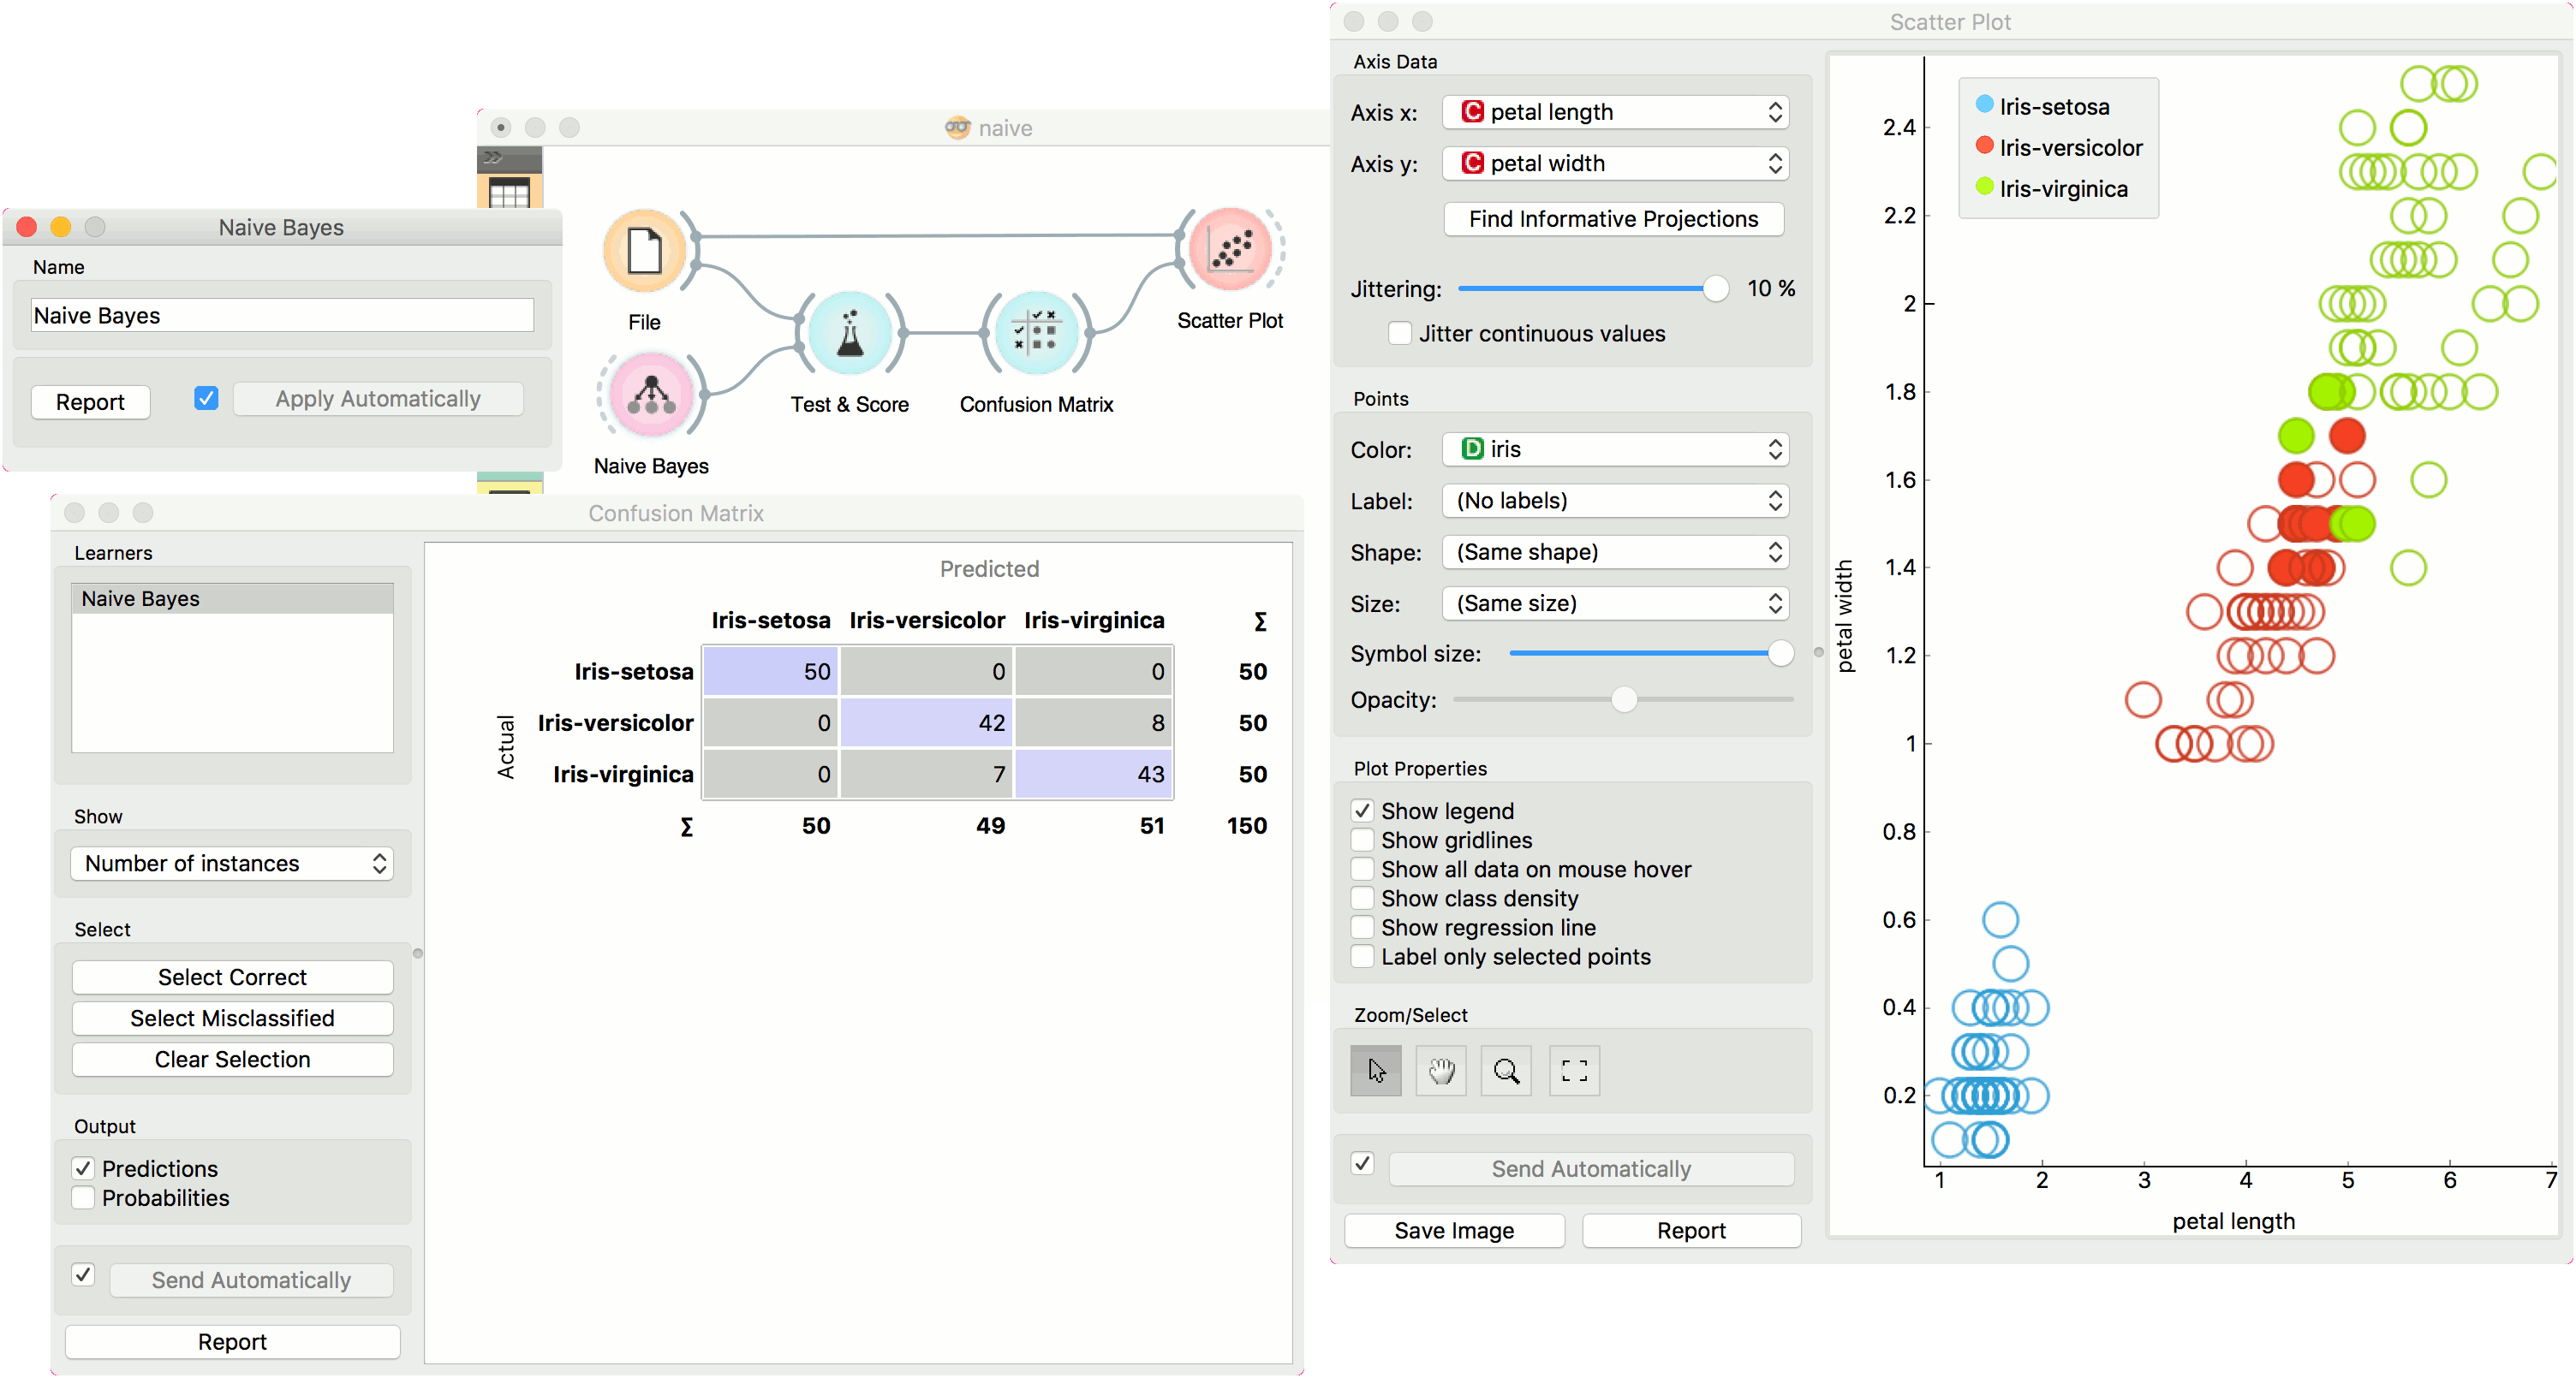Image resolution: width=2576 pixels, height=1378 pixels.
Task: Click the Scatter Plot widget icon
Action: click(x=1230, y=250)
